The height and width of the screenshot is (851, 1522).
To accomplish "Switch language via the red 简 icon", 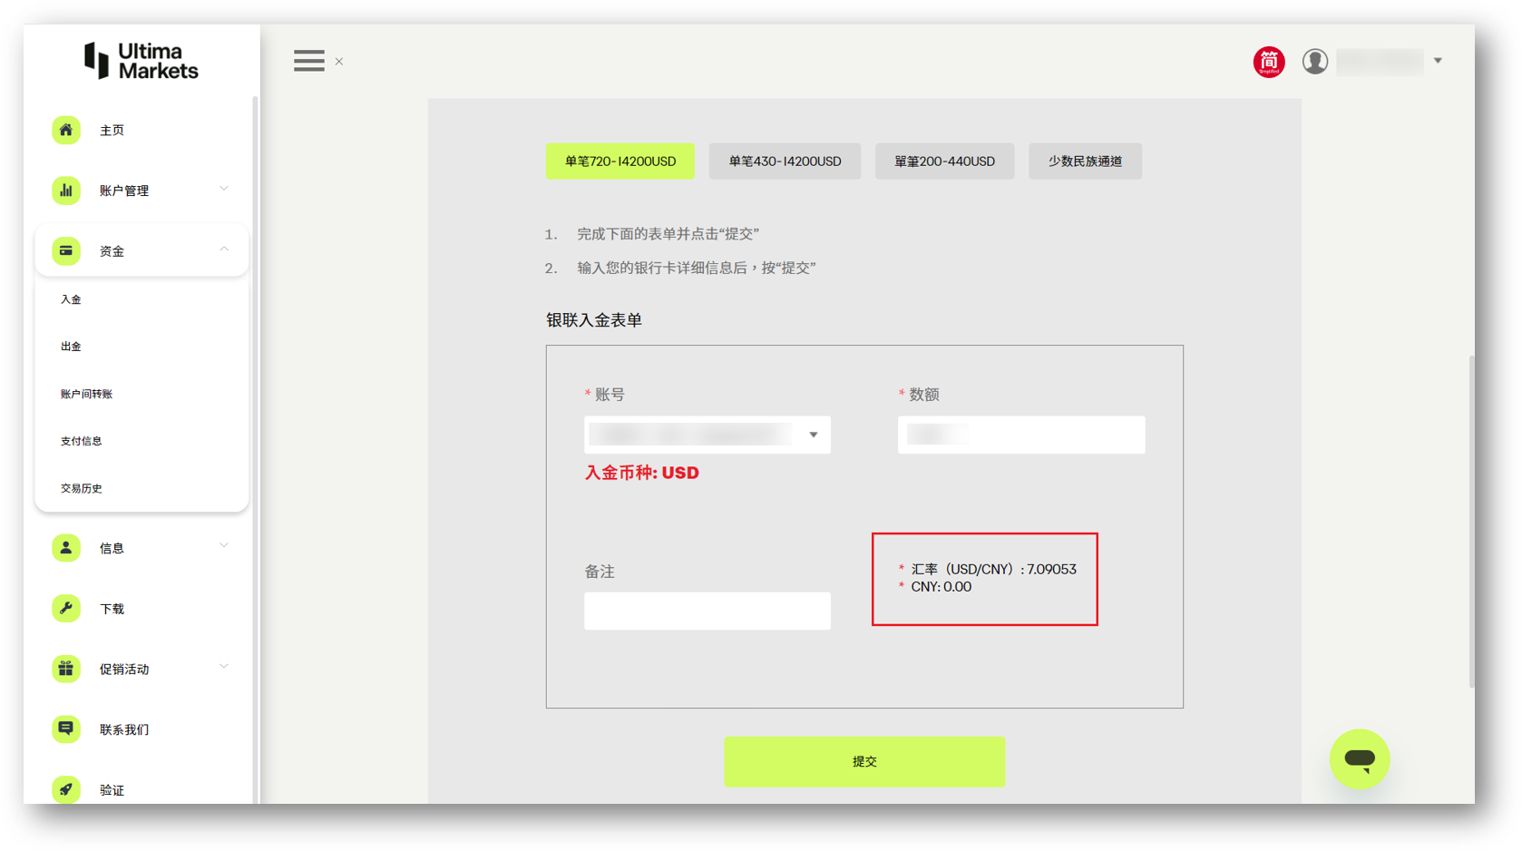I will [1269, 62].
